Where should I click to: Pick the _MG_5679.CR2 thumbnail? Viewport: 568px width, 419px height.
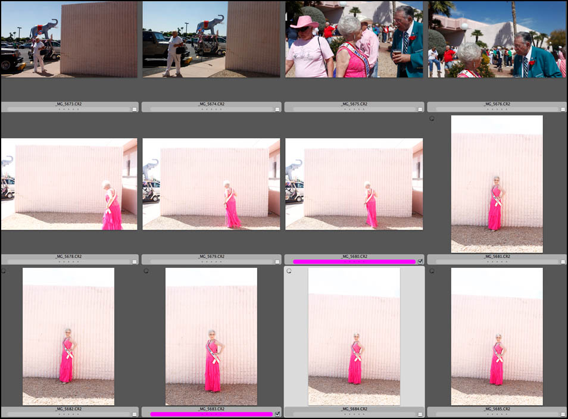pos(211,184)
